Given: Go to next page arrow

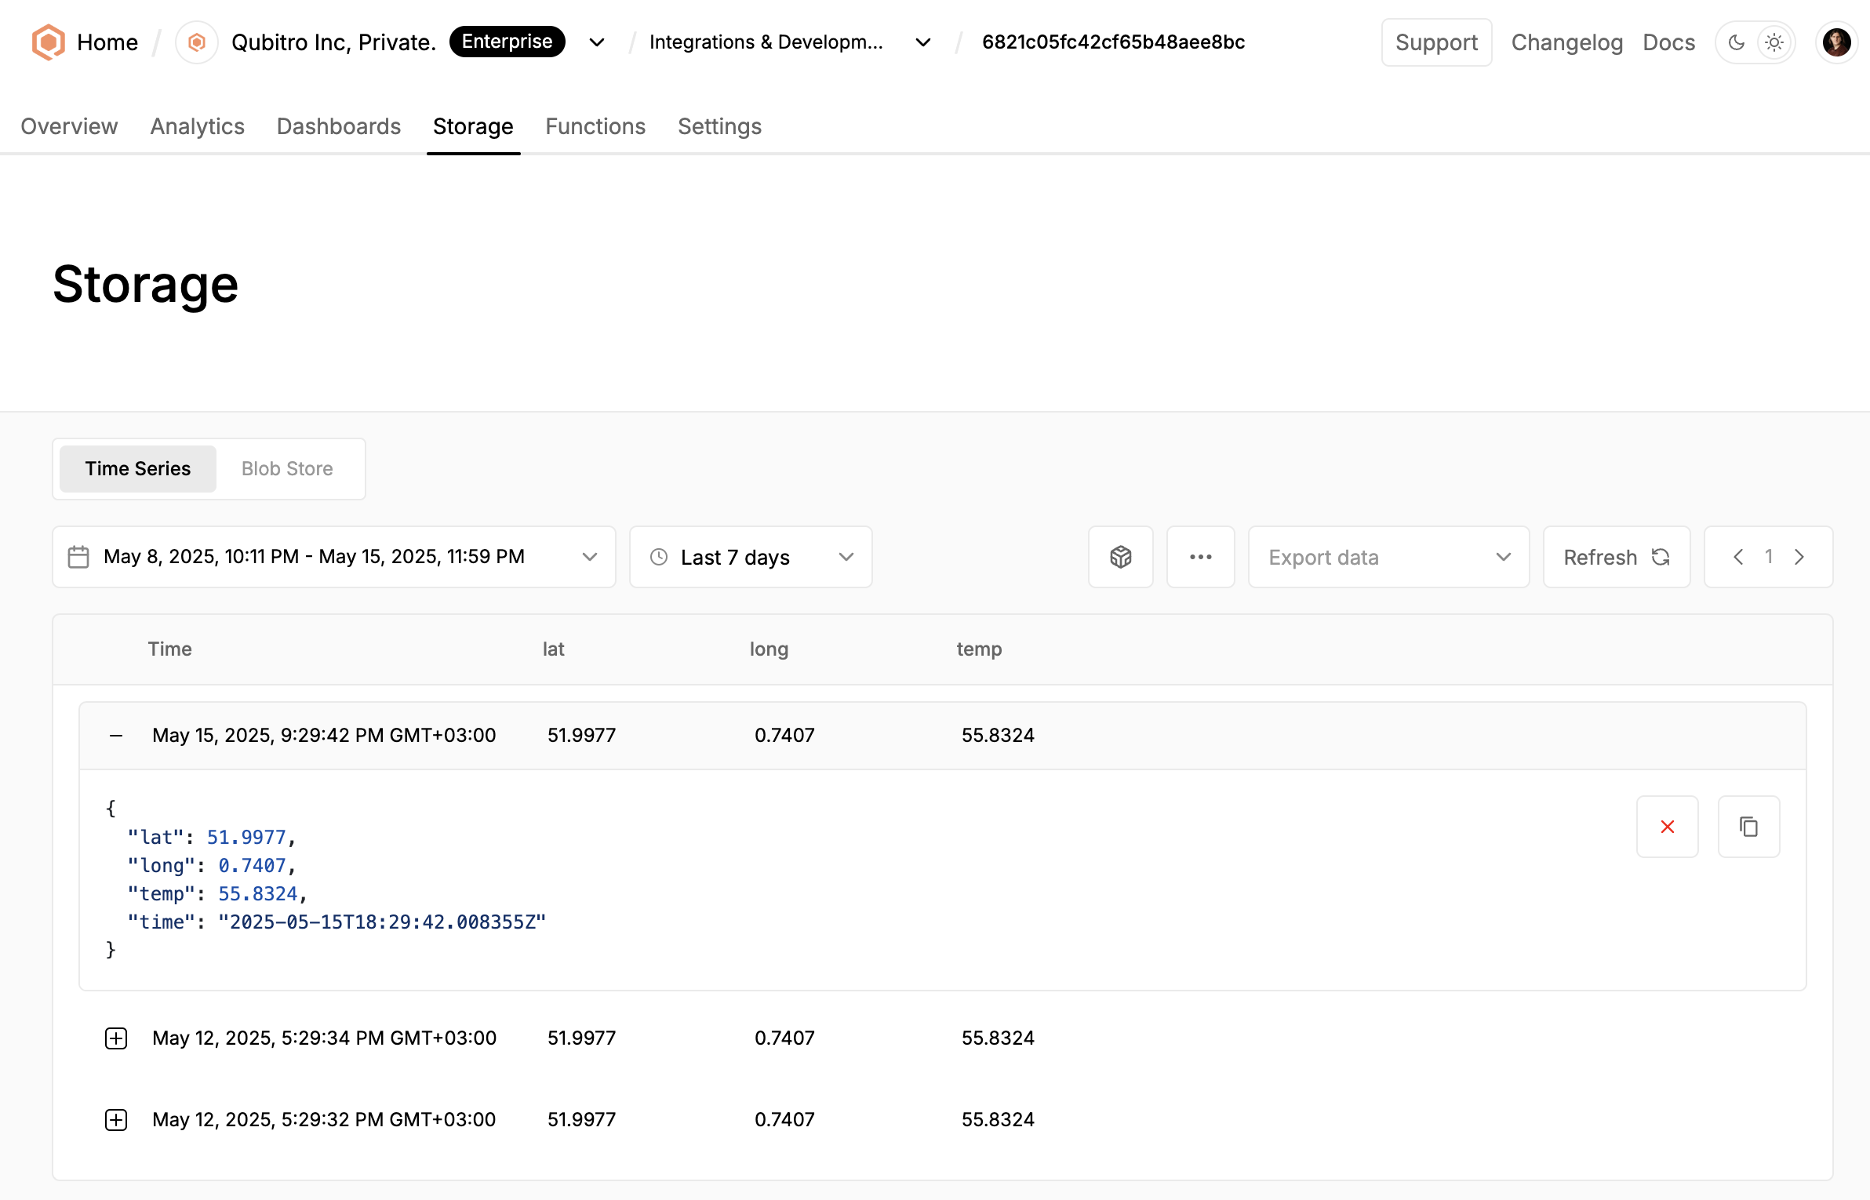Looking at the screenshot, I should tap(1799, 557).
